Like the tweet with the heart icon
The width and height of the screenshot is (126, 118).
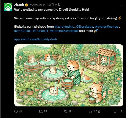pyautogui.click(x=66, y=112)
